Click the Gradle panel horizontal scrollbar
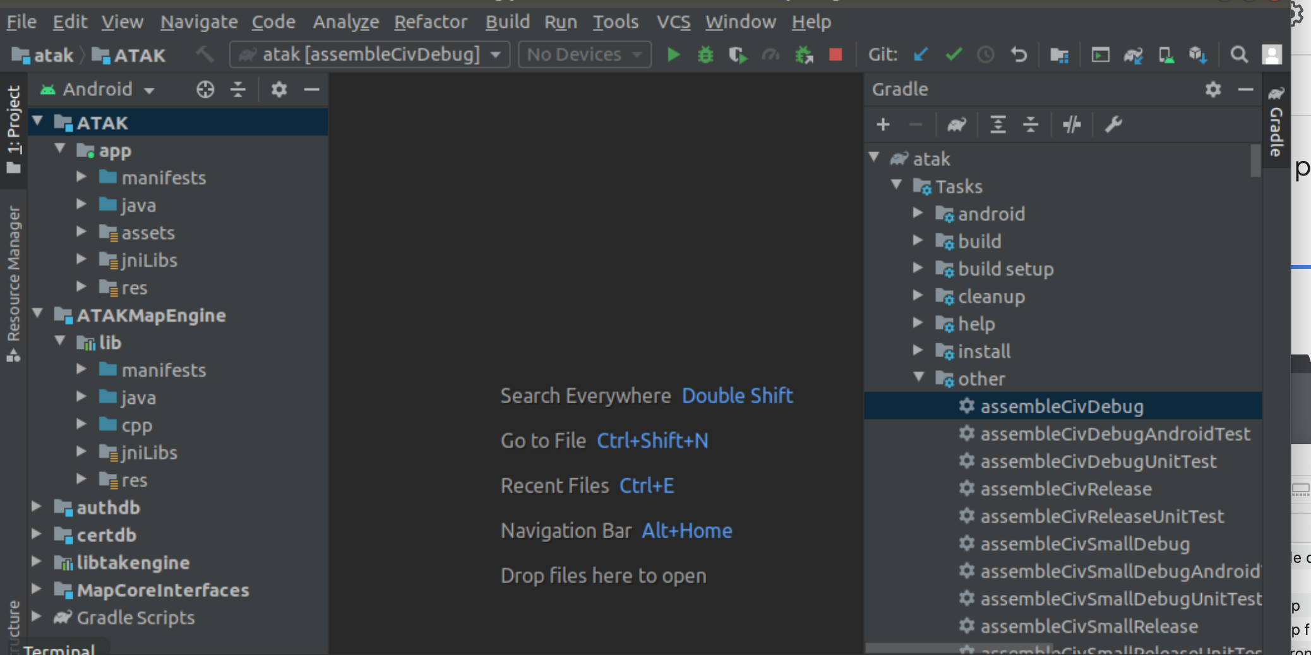1311x655 pixels. point(959,649)
